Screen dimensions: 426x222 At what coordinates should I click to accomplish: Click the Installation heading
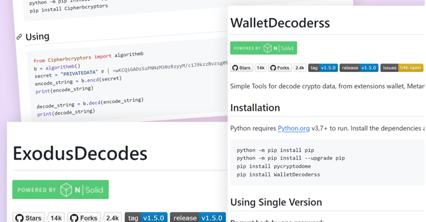[x=255, y=107]
